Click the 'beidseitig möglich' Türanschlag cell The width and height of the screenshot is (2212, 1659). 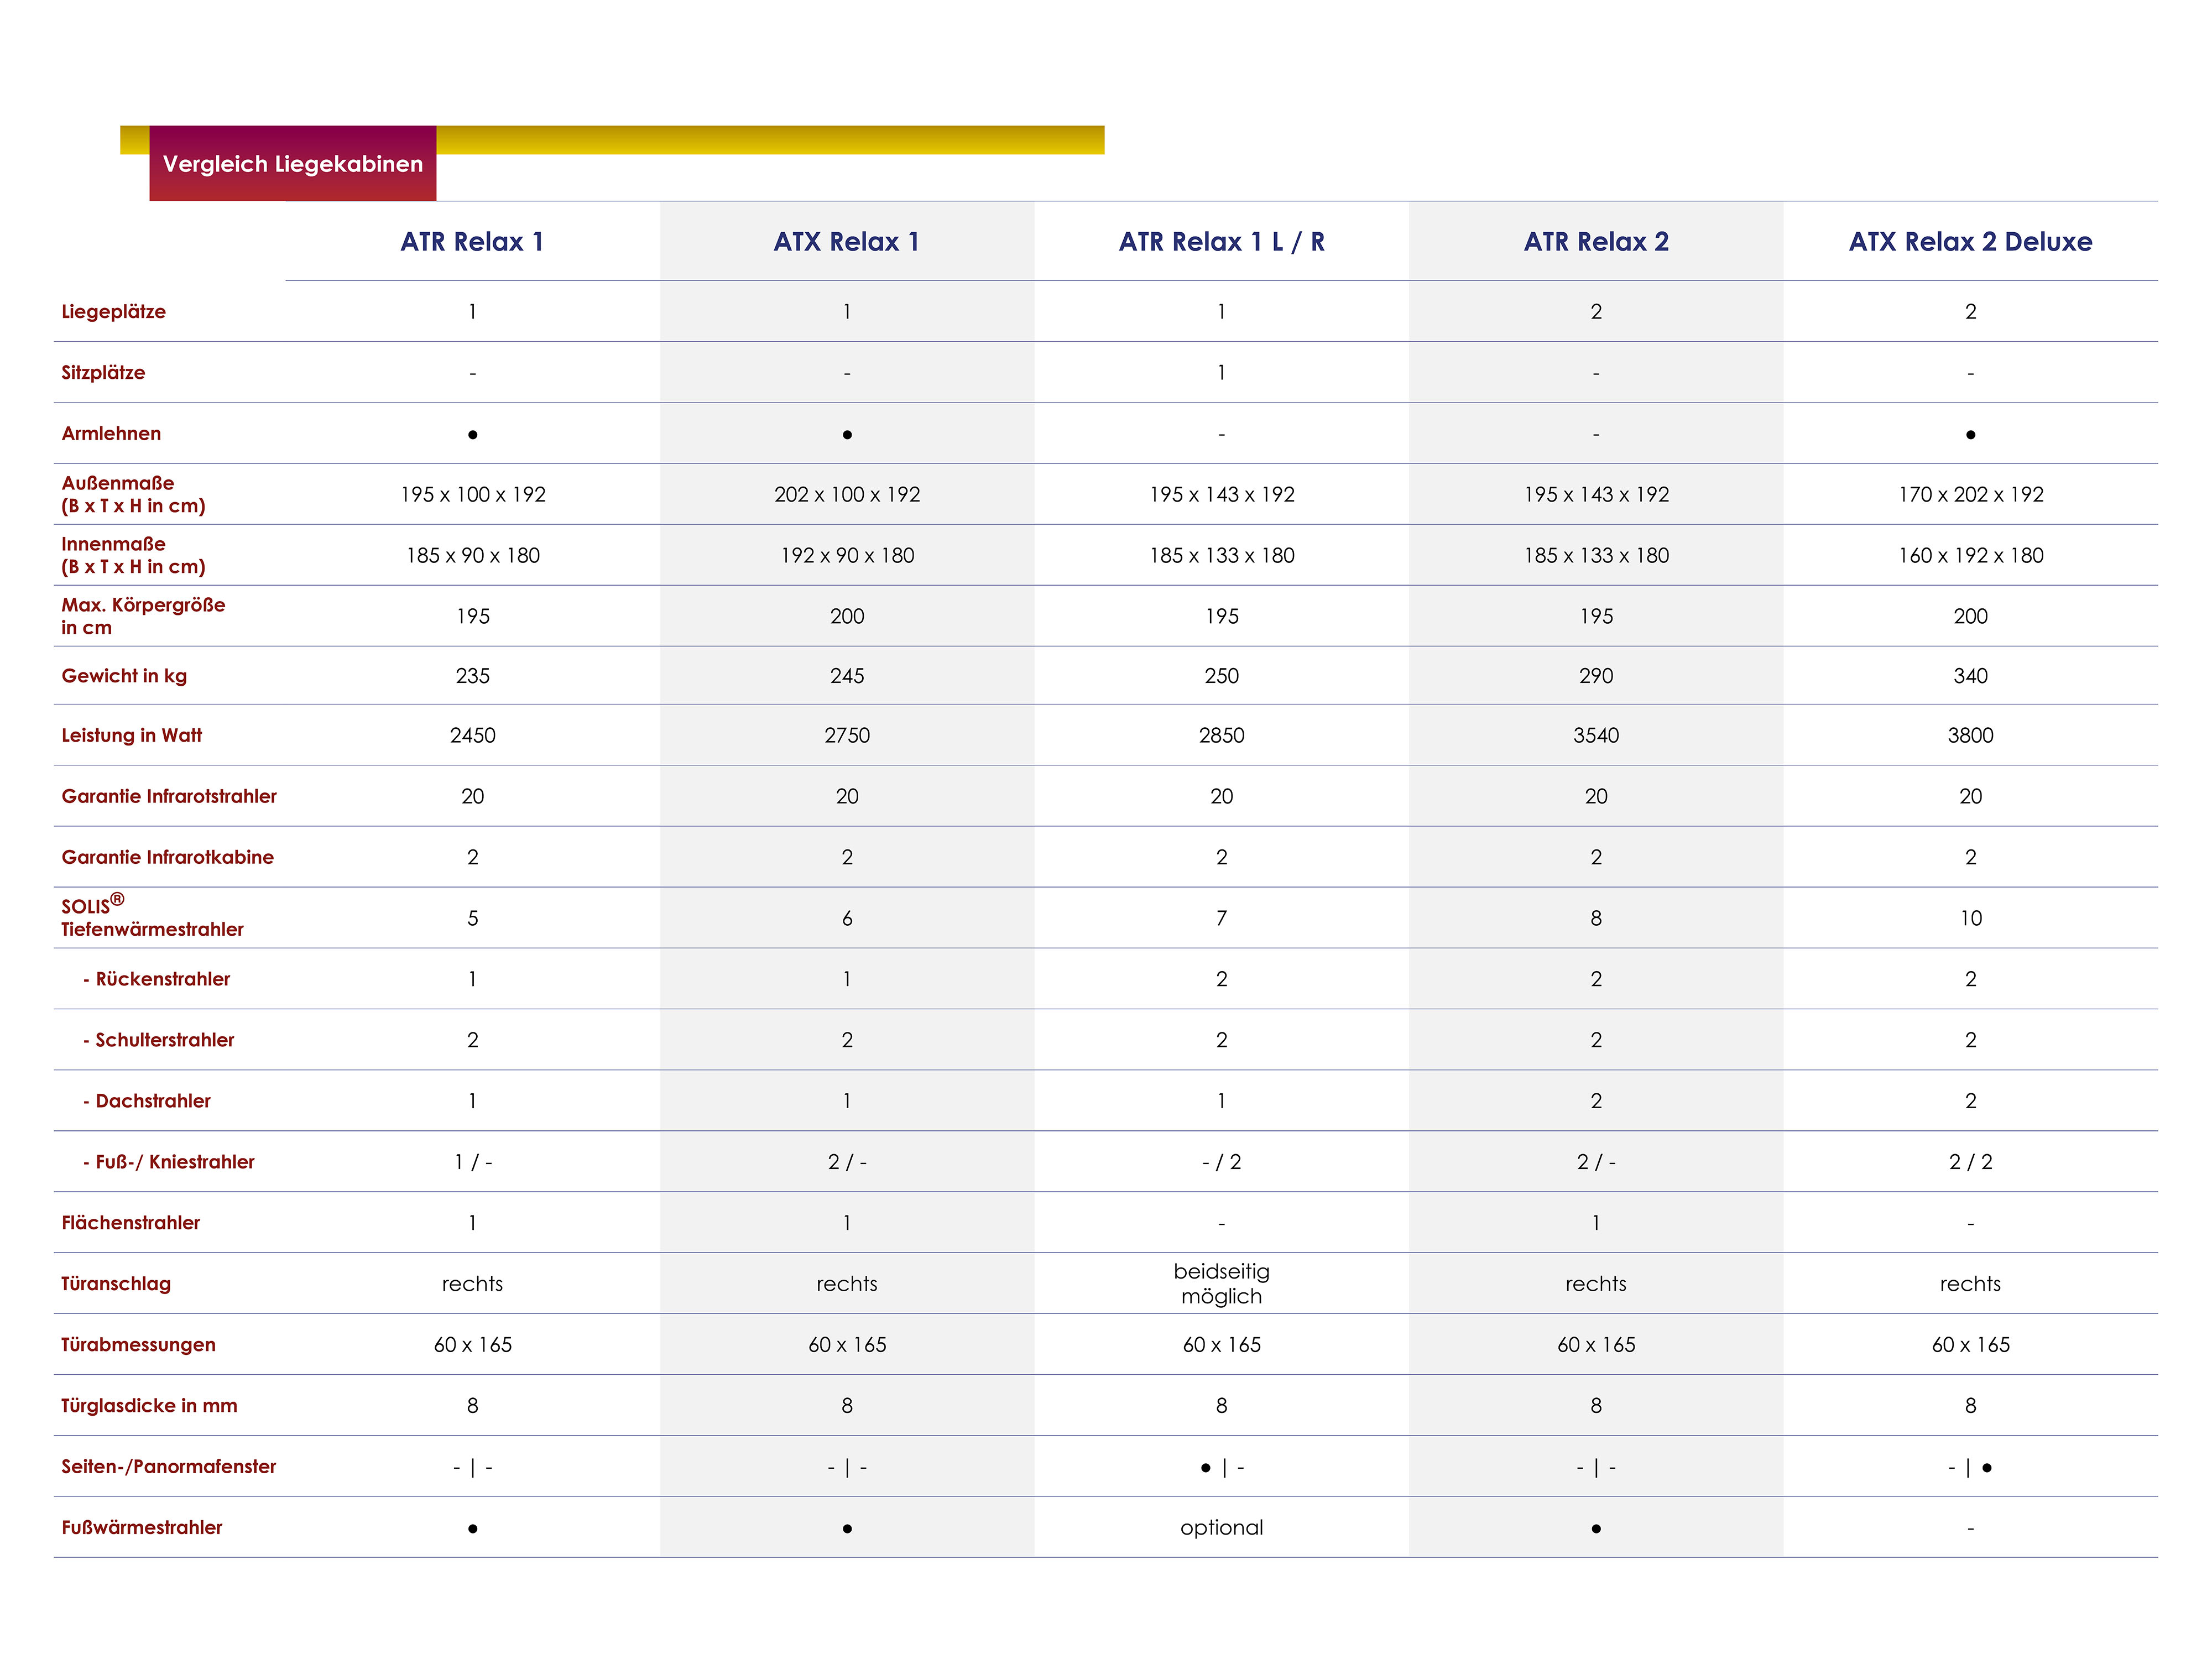point(1221,1284)
